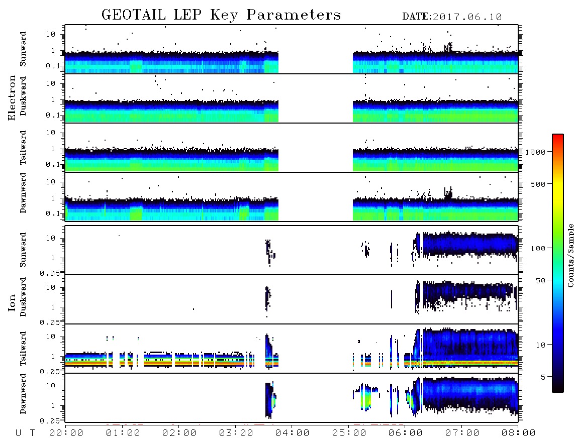Screen dimensions: 574x442
Task: Click the "02:00" time axis label
Action: [x=179, y=433]
